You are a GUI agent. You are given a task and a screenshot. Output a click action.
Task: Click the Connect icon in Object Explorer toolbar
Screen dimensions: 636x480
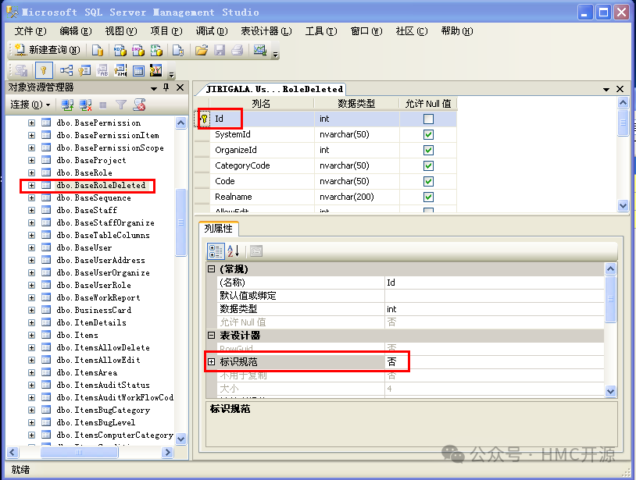click(x=67, y=105)
